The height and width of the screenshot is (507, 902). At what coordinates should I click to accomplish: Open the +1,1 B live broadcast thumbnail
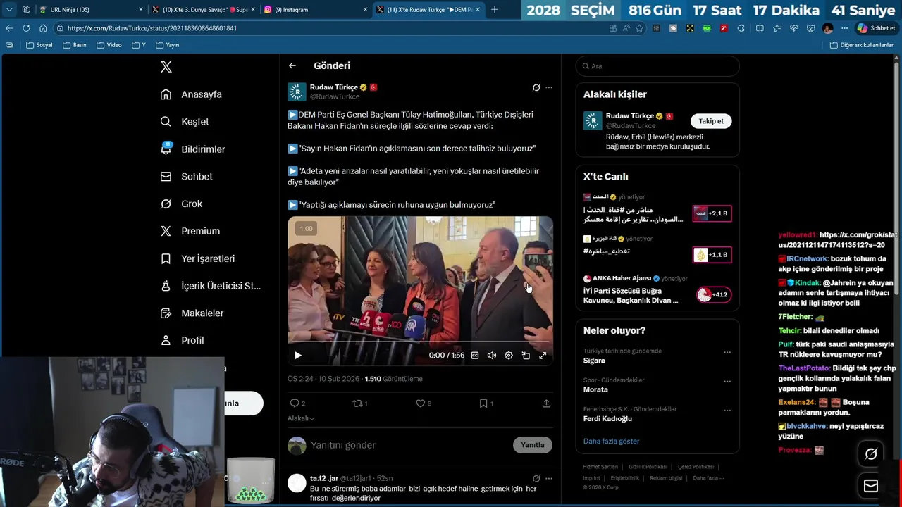tap(712, 255)
